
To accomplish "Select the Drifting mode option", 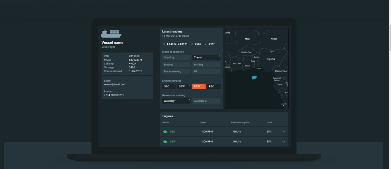I will (x=206, y=65).
